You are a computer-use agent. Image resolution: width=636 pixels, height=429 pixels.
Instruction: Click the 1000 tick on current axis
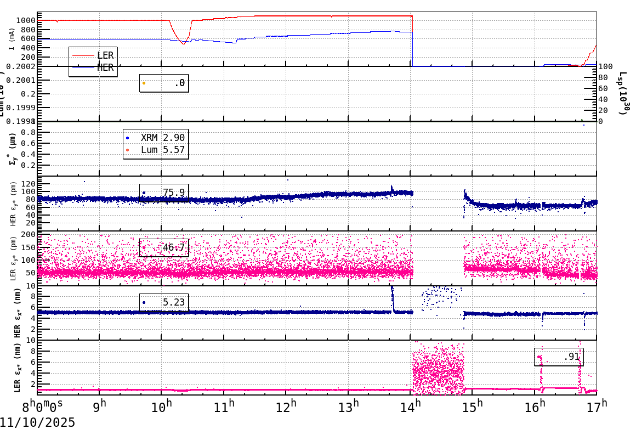(x=26, y=20)
